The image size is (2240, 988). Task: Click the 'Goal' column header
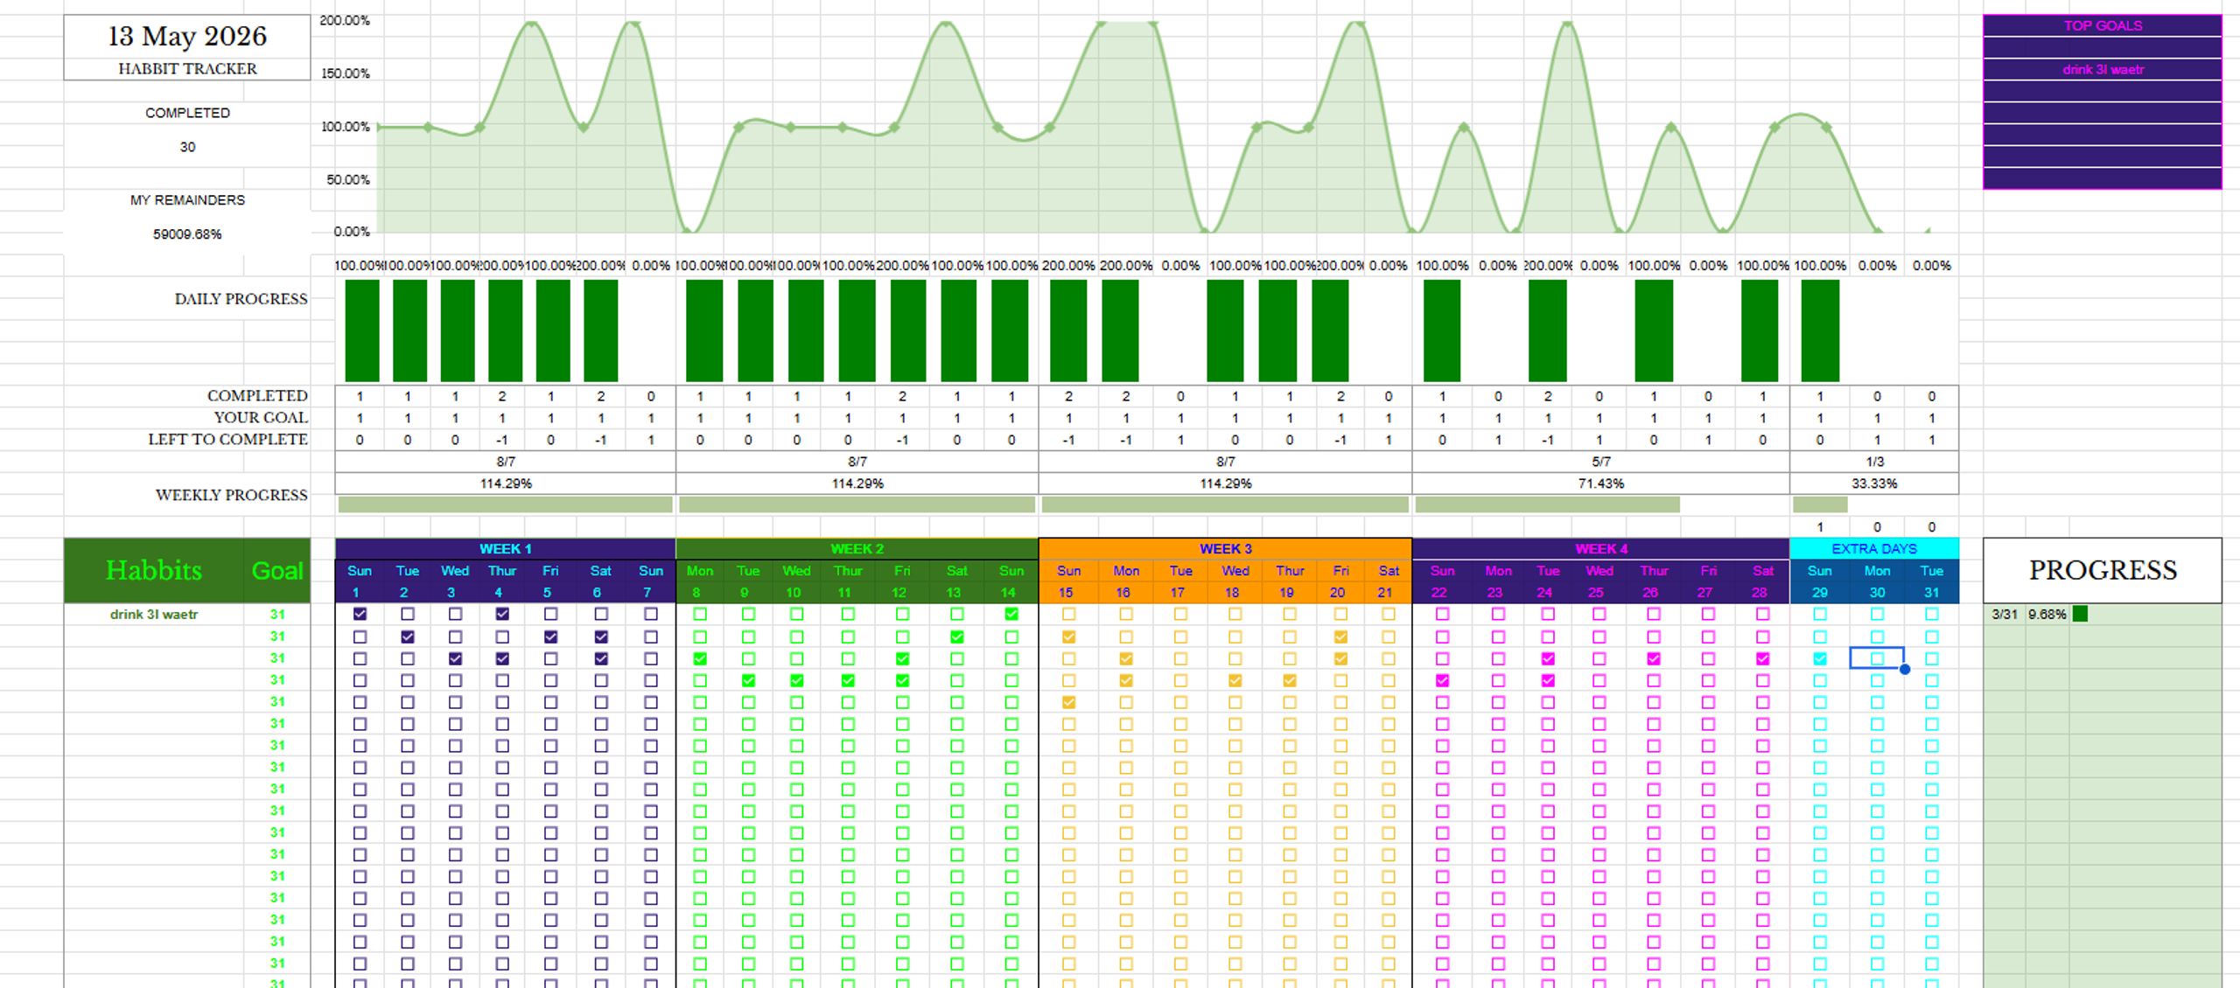276,570
